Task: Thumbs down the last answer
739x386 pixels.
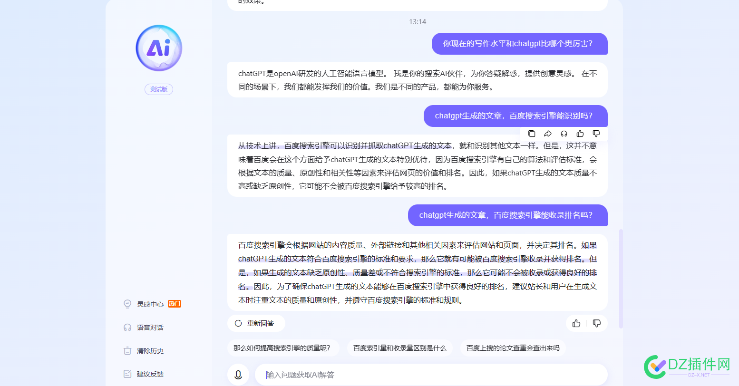Action: pos(597,323)
